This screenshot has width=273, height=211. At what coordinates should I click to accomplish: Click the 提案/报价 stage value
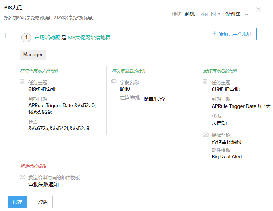click(154, 99)
